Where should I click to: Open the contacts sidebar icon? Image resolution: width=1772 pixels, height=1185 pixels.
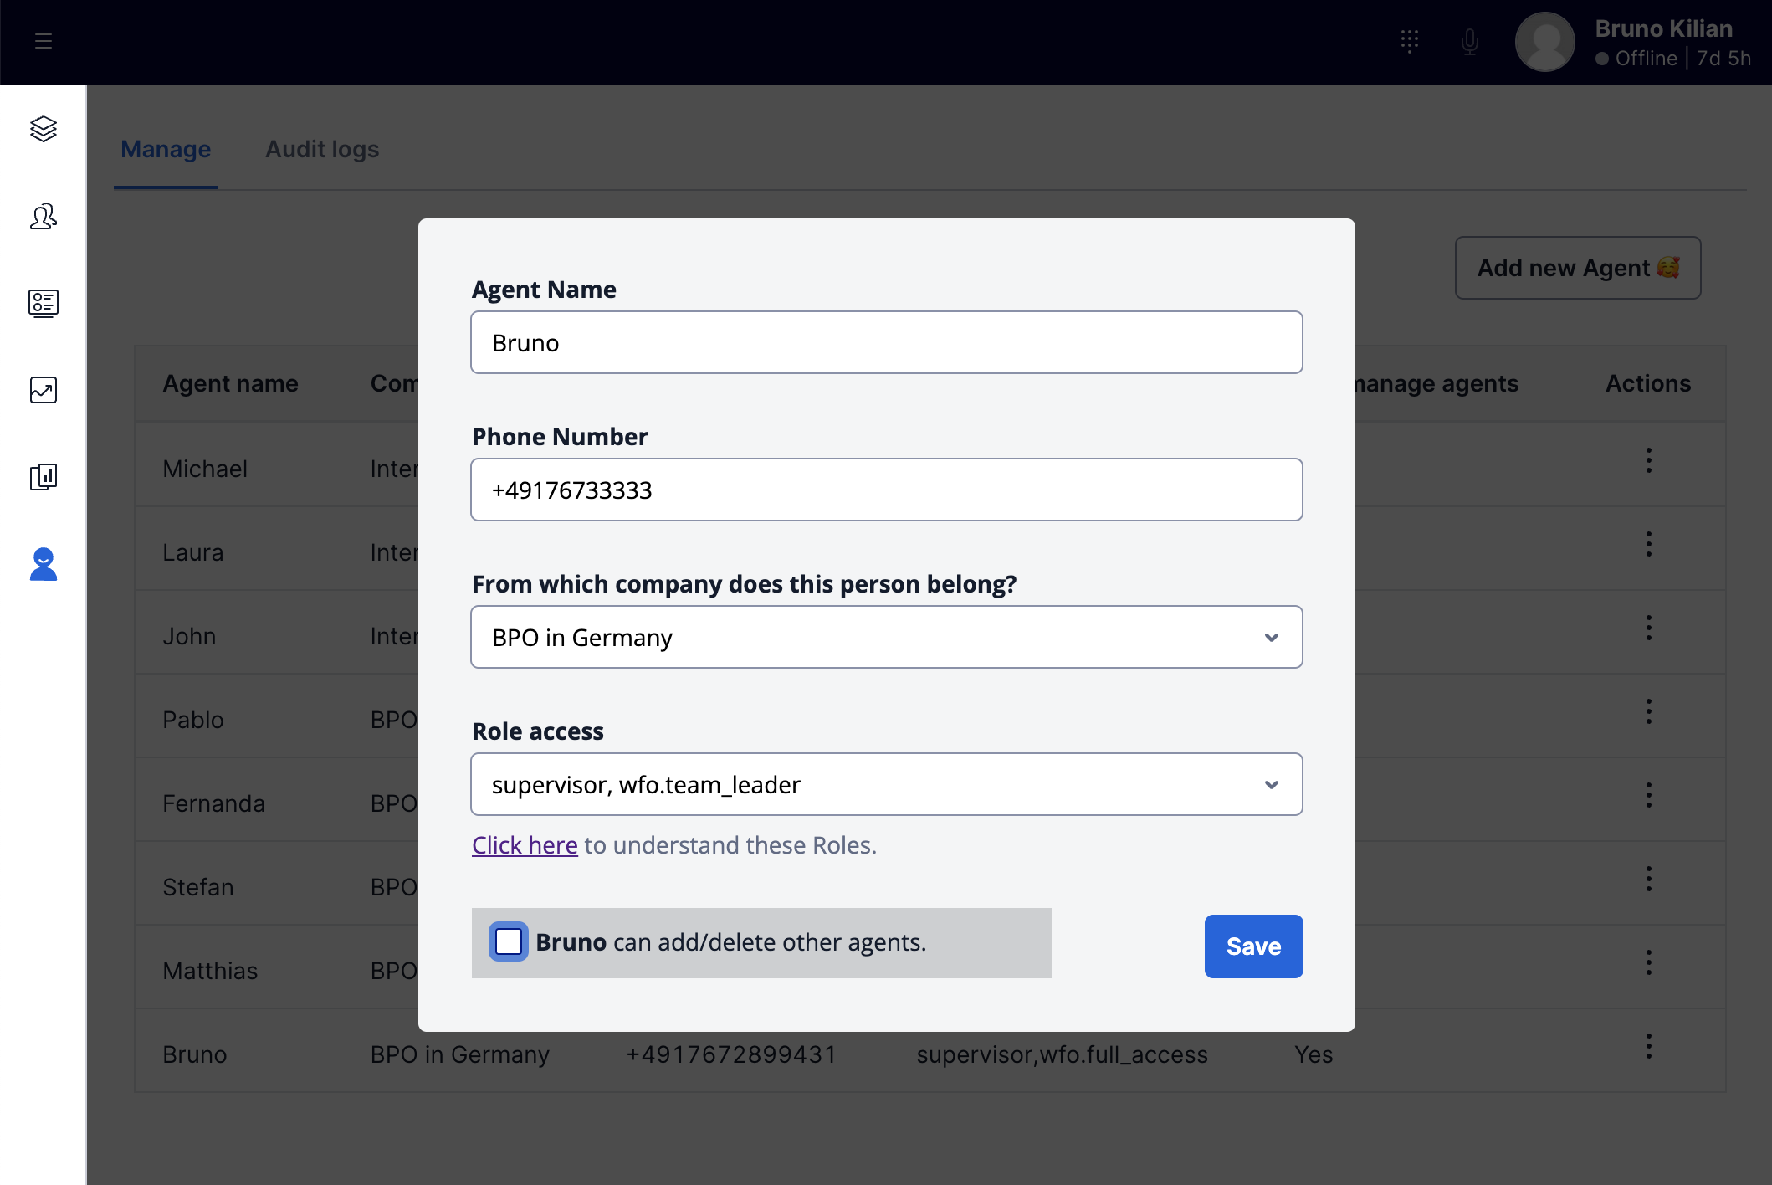coord(44,216)
